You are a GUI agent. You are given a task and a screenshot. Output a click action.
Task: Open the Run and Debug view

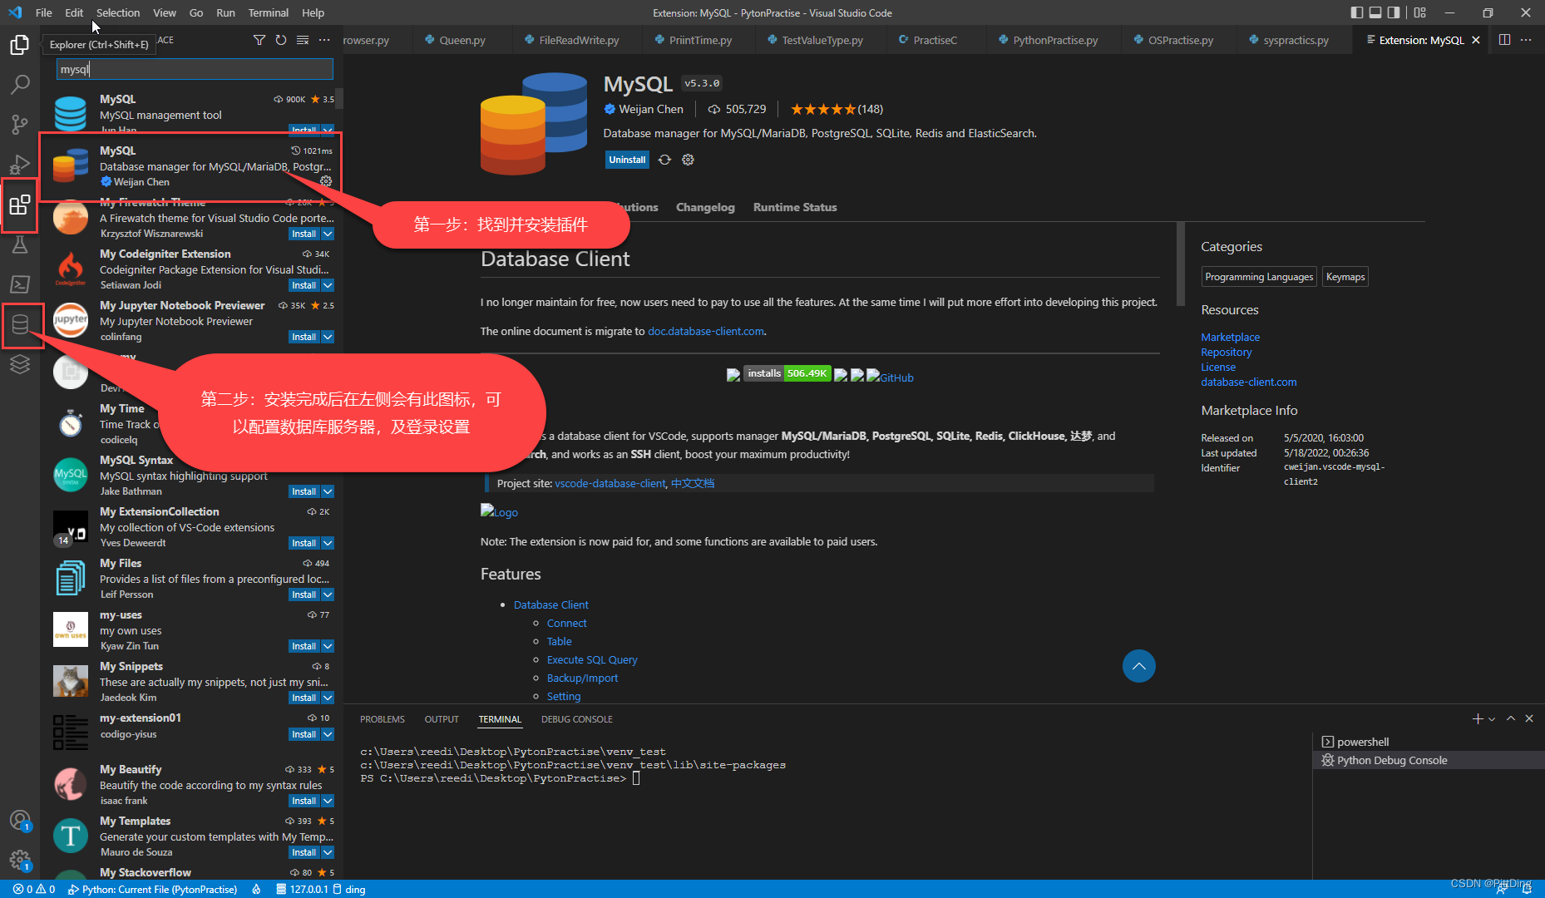20,164
